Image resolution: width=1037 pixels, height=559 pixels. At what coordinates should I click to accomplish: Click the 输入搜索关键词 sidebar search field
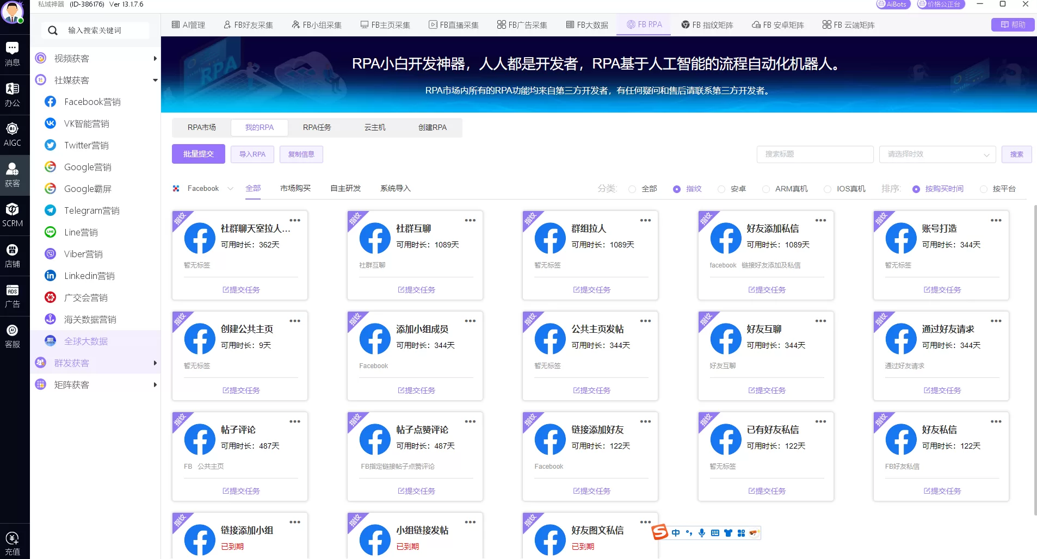[95, 30]
